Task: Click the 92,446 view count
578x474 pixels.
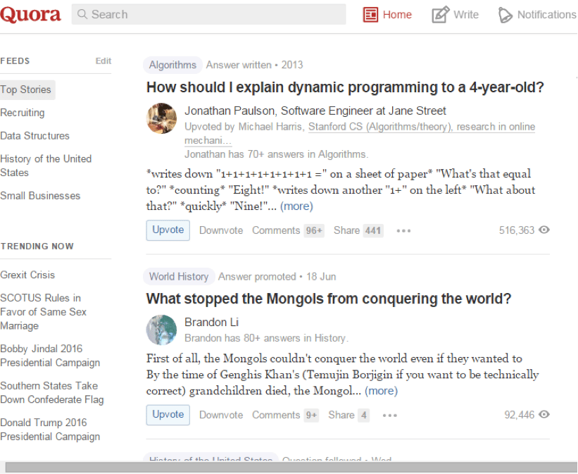Action: 519,415
